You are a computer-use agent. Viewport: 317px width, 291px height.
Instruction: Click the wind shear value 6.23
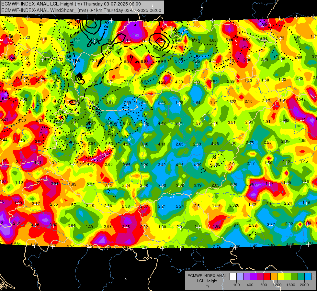[x=26, y=38]
